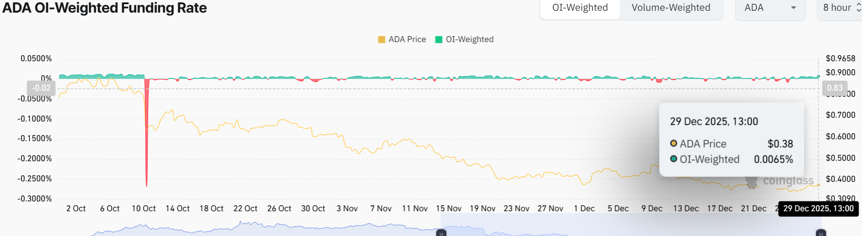This screenshot has height=236, width=862.
Task: Click the green OI-Weighted tooltip marker
Action: (674, 159)
